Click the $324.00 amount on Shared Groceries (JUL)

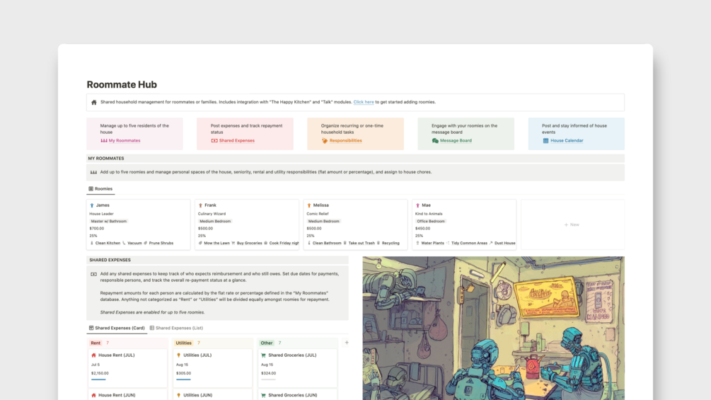coord(268,373)
